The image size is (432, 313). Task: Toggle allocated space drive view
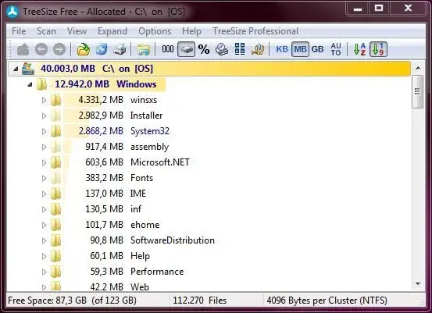[x=186, y=49]
